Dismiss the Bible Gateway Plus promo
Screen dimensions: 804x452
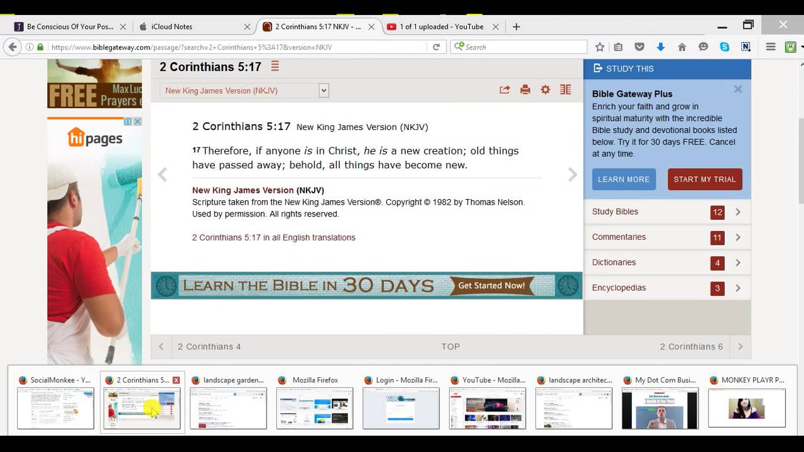point(738,89)
